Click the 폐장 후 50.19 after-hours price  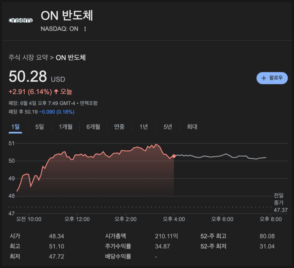23,112
